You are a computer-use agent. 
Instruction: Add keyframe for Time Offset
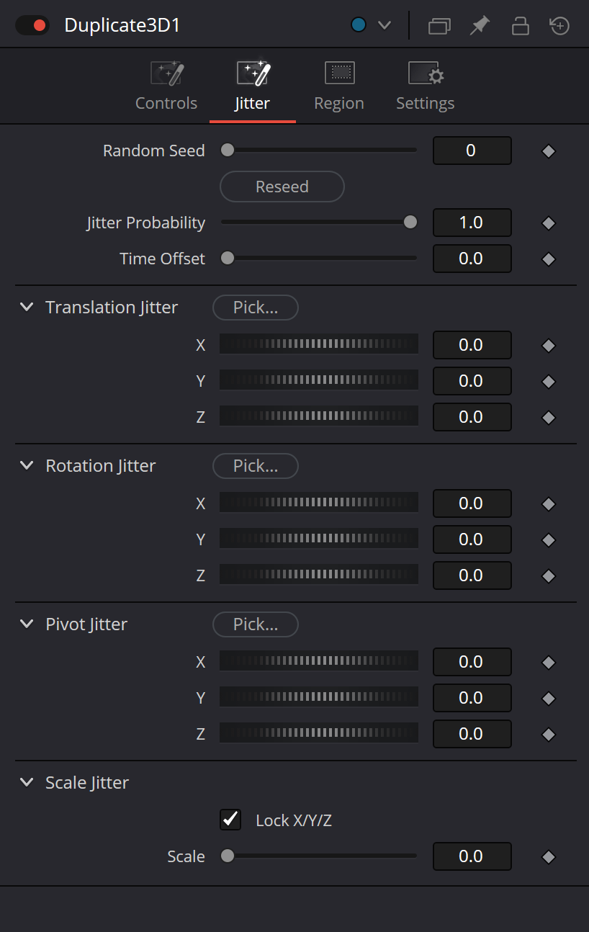coord(549,259)
